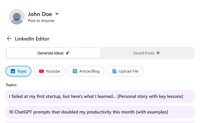Click the green Article/Blog document icon

pyautogui.click(x=75, y=71)
